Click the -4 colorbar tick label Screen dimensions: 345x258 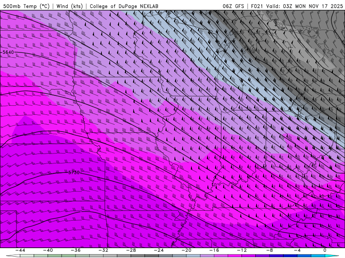[x=297, y=250]
